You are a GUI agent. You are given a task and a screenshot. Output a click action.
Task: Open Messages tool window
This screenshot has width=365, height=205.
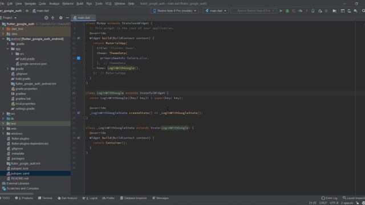coord(161,198)
